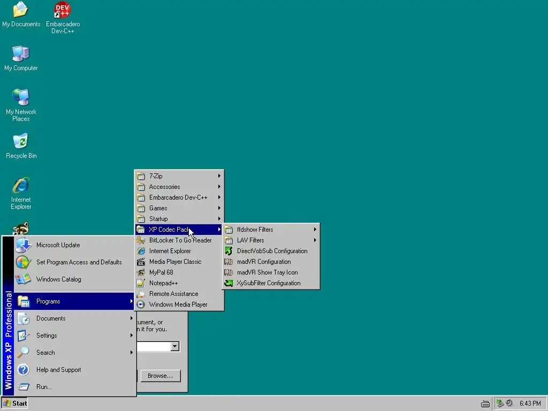Select XySubFilter Configuration text entry

point(269,283)
